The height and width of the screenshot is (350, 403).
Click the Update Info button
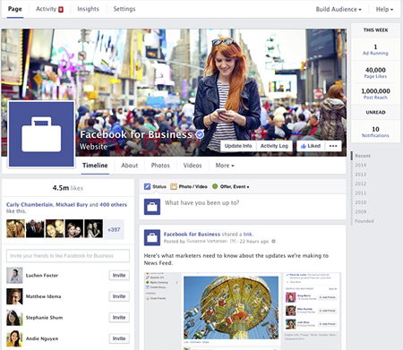238,146
